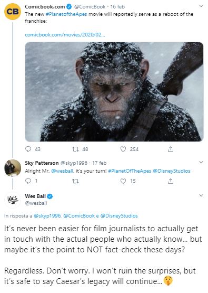Screen dimensions: 208x293
Task: Open the Comicbook.com CB profile avatar
Action: click(13, 12)
